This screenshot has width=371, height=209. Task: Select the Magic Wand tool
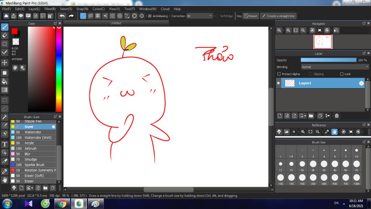[4, 117]
